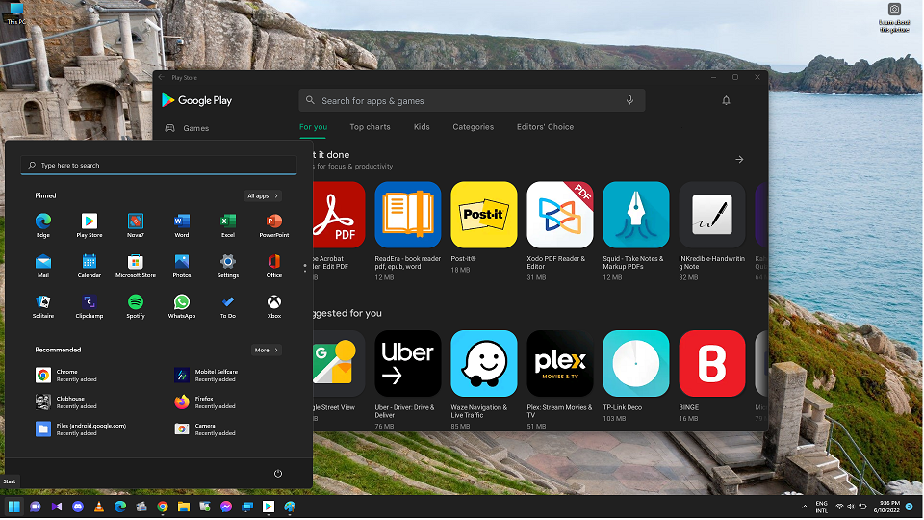Launch Play Store from pinned apps
The width and height of the screenshot is (924, 520).
click(89, 225)
